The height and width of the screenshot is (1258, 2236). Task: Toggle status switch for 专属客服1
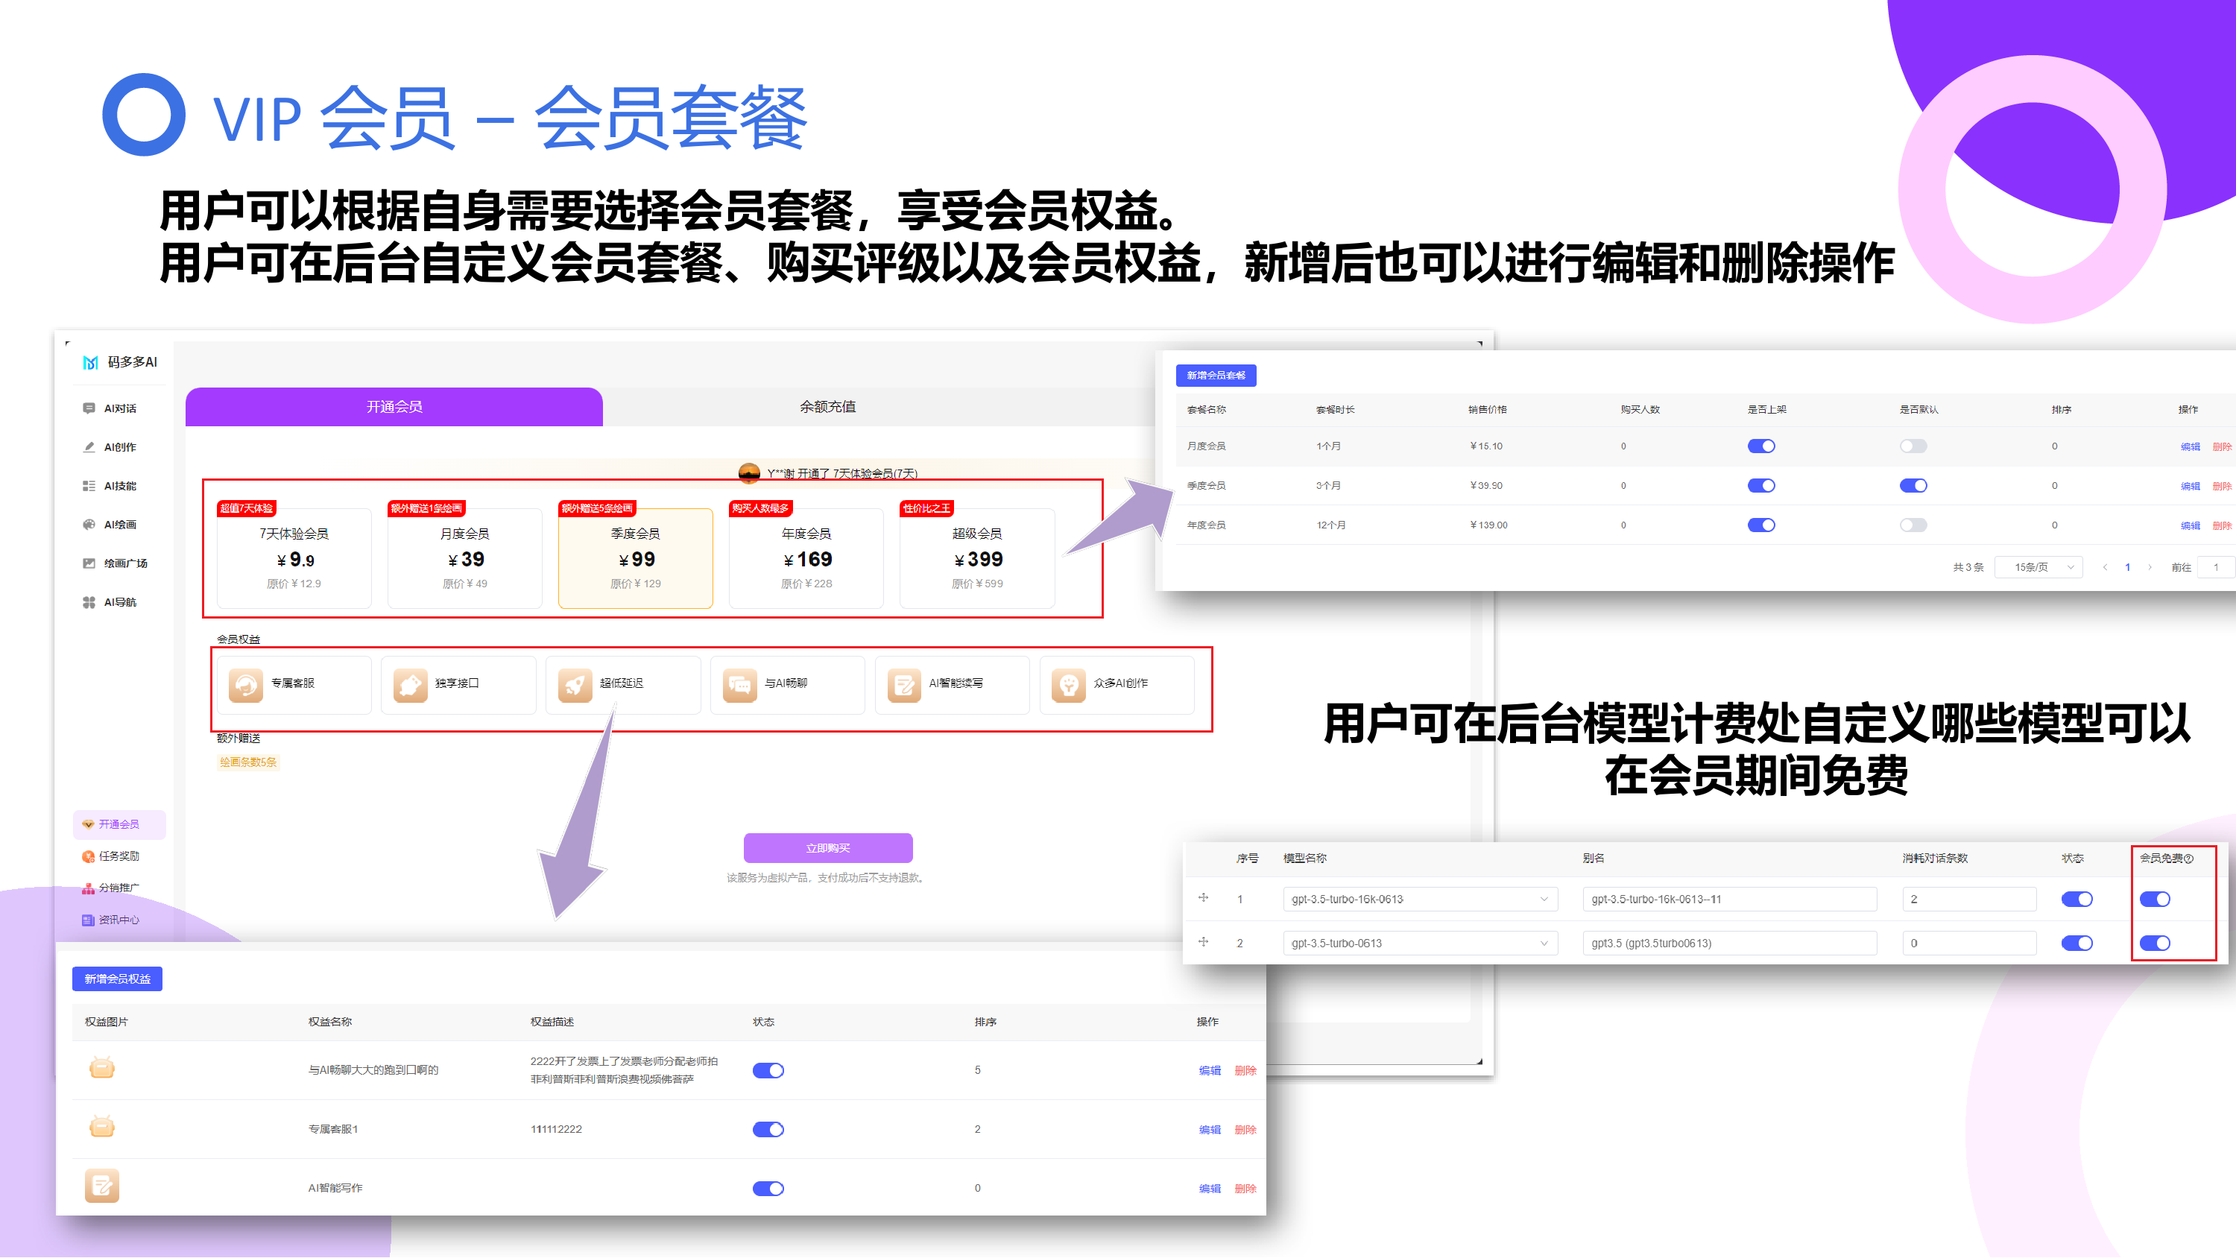pos(768,1130)
